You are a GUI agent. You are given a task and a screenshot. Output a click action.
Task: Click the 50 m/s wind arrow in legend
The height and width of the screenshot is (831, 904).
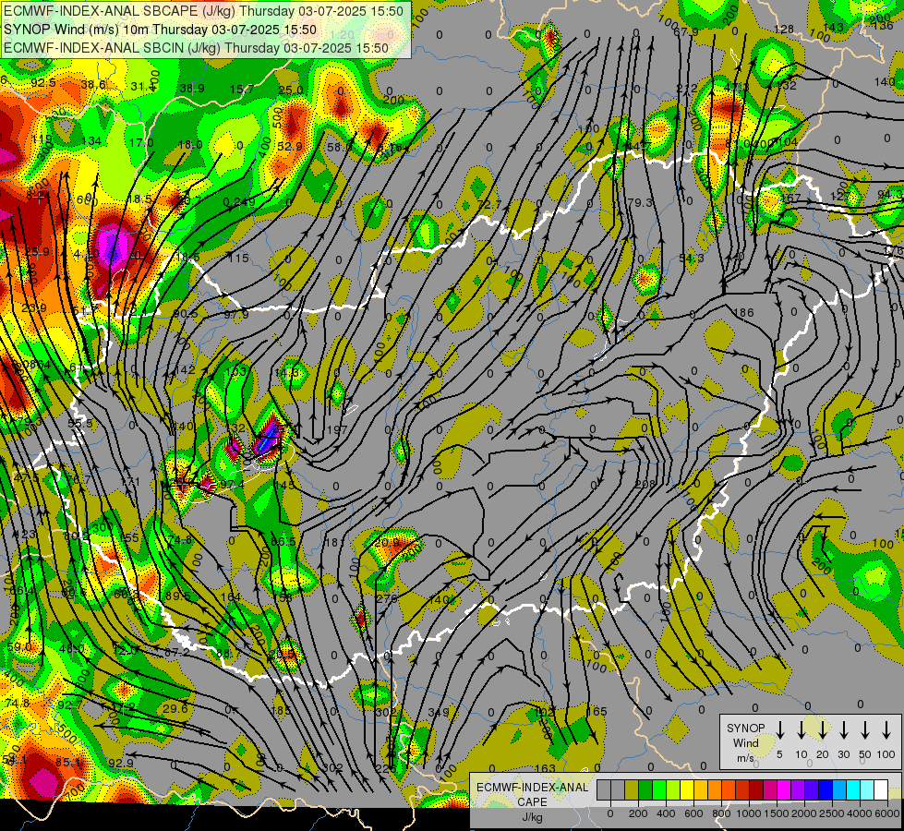(x=865, y=730)
